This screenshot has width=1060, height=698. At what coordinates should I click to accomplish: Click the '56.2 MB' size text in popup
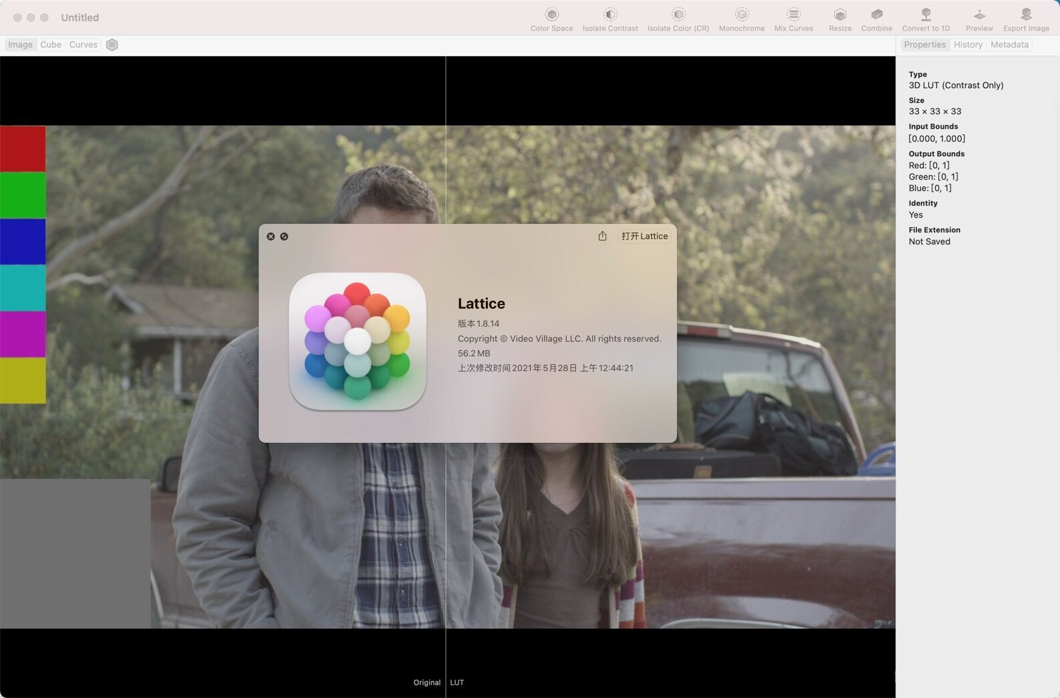click(x=474, y=353)
